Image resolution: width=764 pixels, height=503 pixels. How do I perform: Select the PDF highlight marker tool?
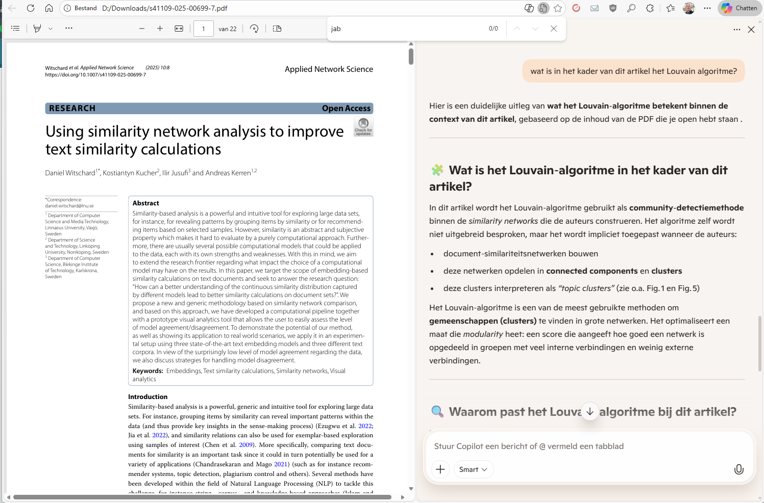point(37,29)
